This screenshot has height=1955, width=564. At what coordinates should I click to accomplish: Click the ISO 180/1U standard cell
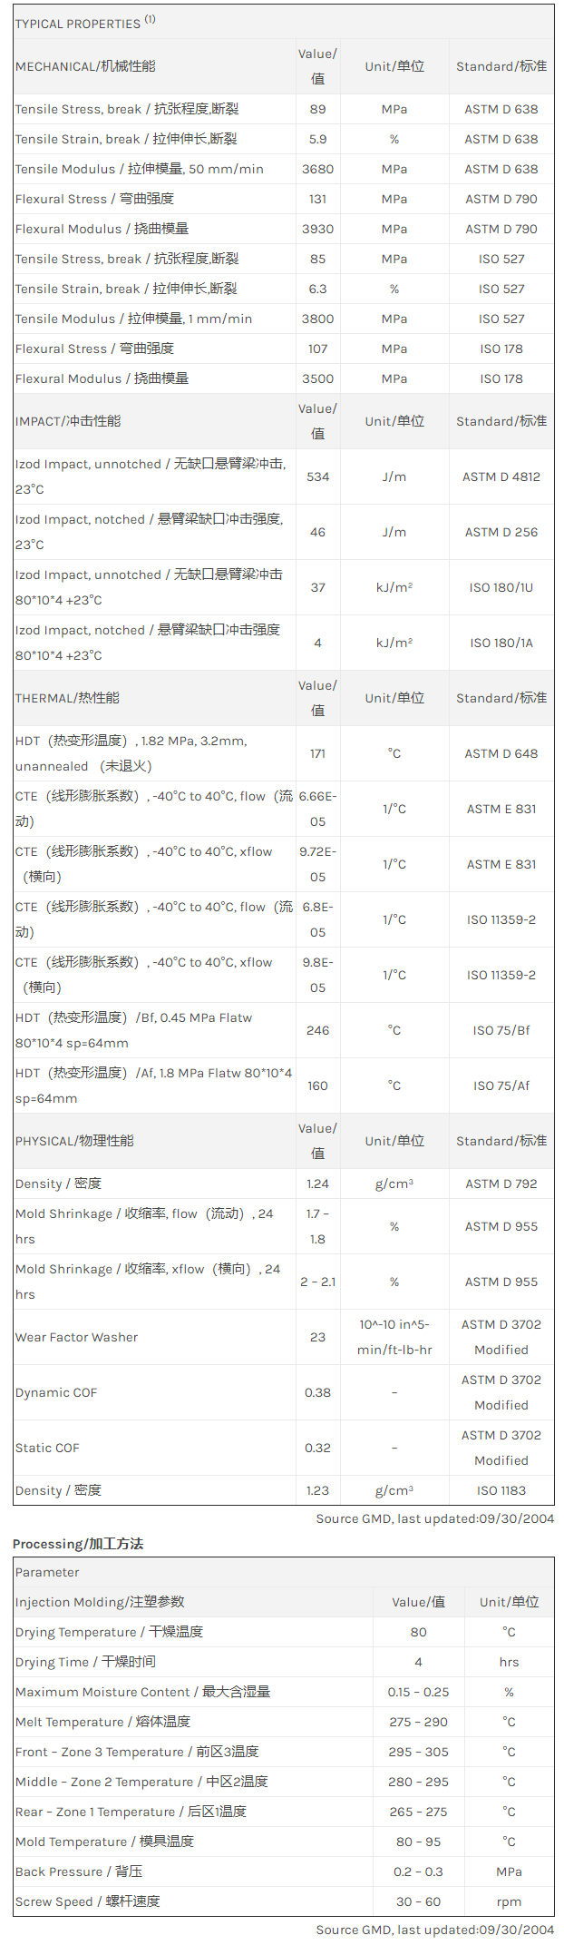[x=501, y=587]
